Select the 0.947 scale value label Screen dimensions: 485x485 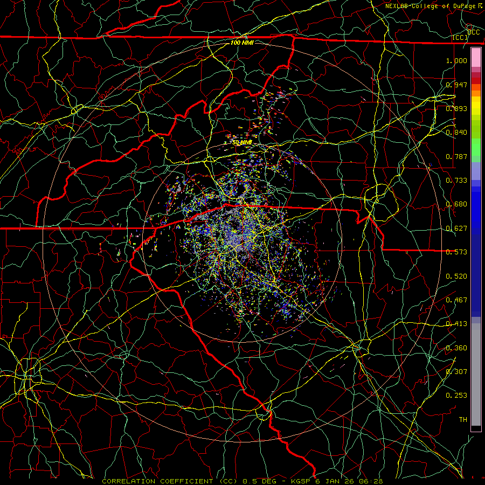456,85
